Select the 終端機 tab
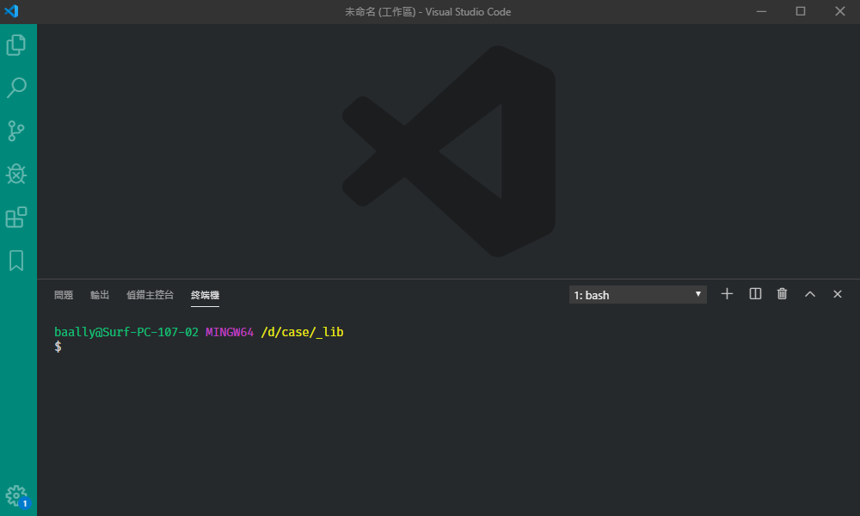Image resolution: width=860 pixels, height=516 pixels. pyautogui.click(x=204, y=294)
